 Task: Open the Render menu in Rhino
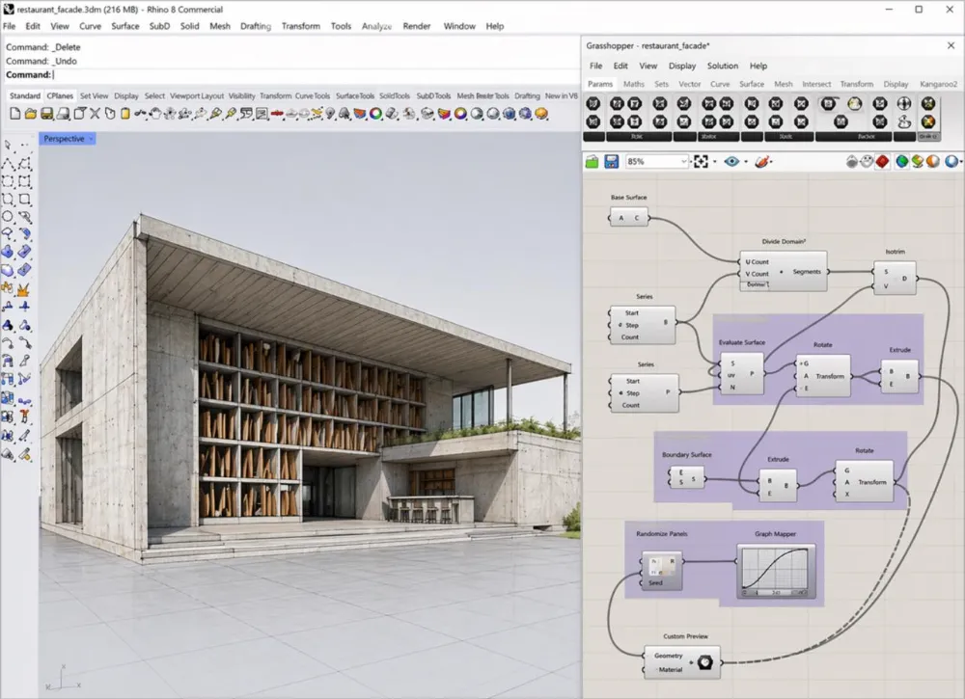[417, 26]
